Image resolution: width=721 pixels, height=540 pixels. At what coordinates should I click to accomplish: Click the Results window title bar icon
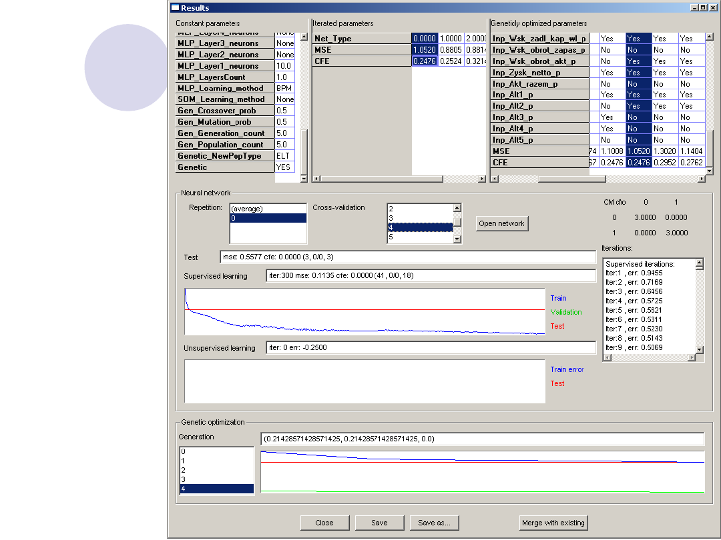click(x=175, y=8)
